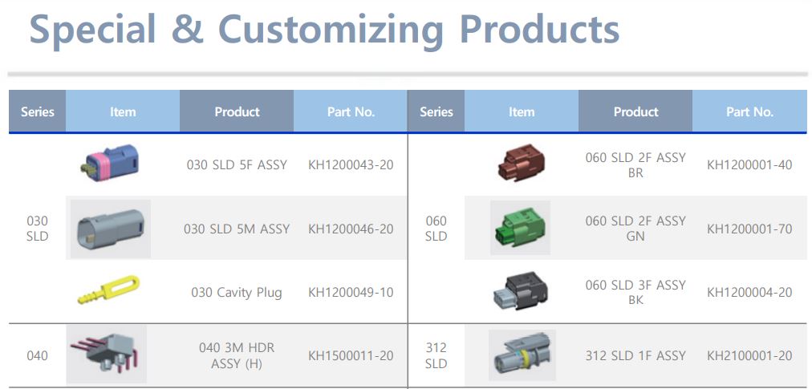Select the 040 3M HDR header image
The height and width of the screenshot is (389, 812).
click(x=107, y=355)
